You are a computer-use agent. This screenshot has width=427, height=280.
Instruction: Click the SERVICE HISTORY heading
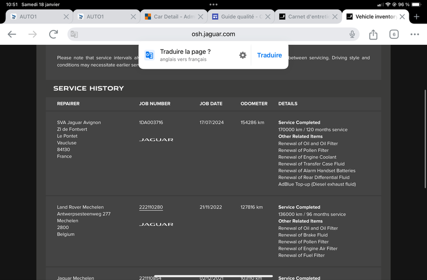click(x=89, y=88)
